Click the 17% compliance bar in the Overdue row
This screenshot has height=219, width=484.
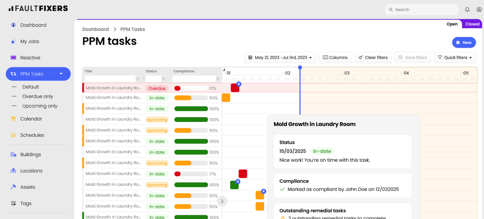191,88
